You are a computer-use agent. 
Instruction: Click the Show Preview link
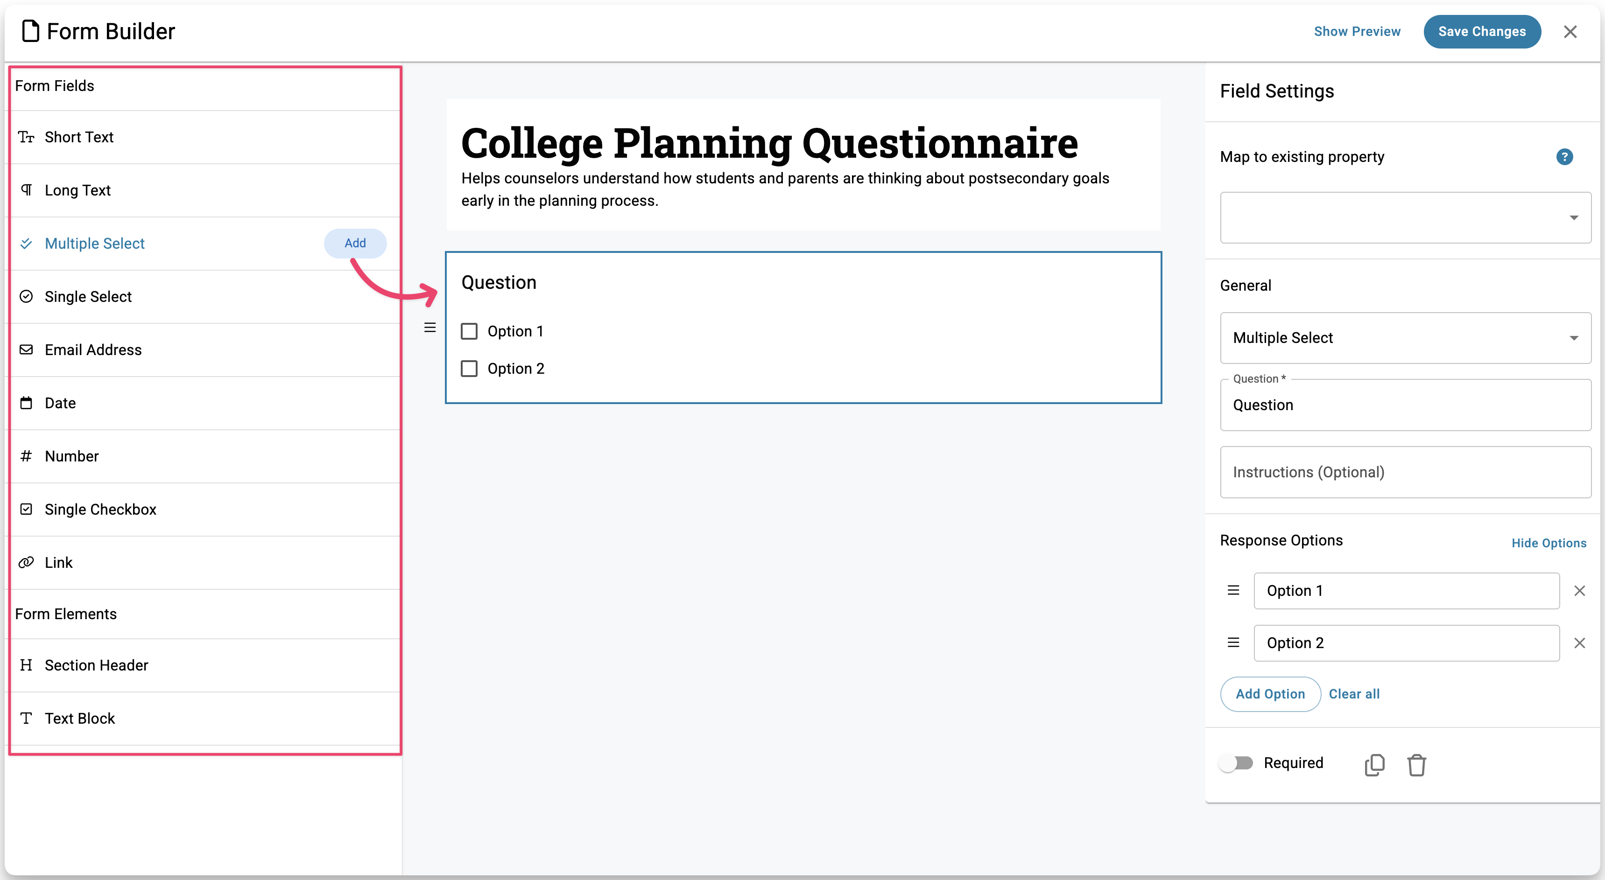click(x=1357, y=32)
